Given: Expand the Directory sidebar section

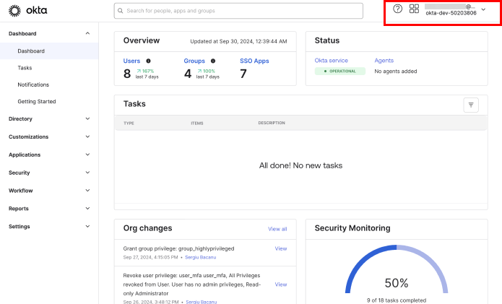Looking at the screenshot, I should tap(87, 118).
